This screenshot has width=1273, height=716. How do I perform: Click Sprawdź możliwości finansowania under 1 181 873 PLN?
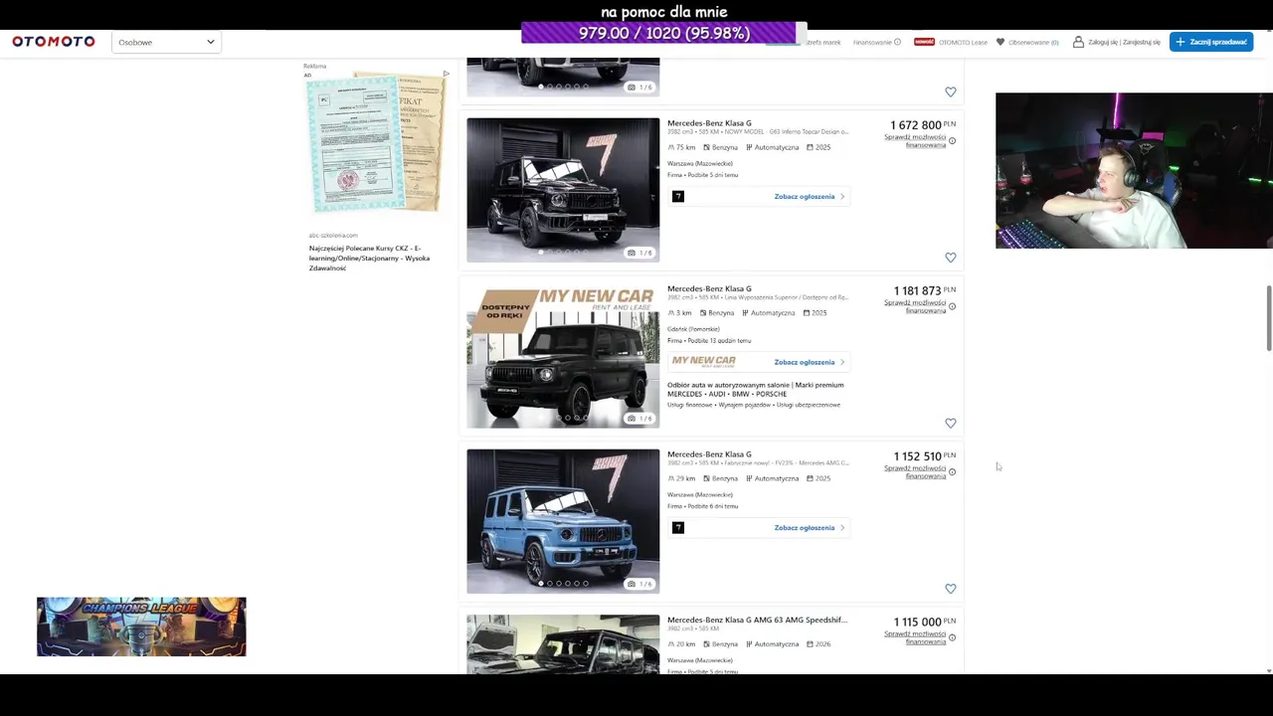pyautogui.click(x=915, y=306)
